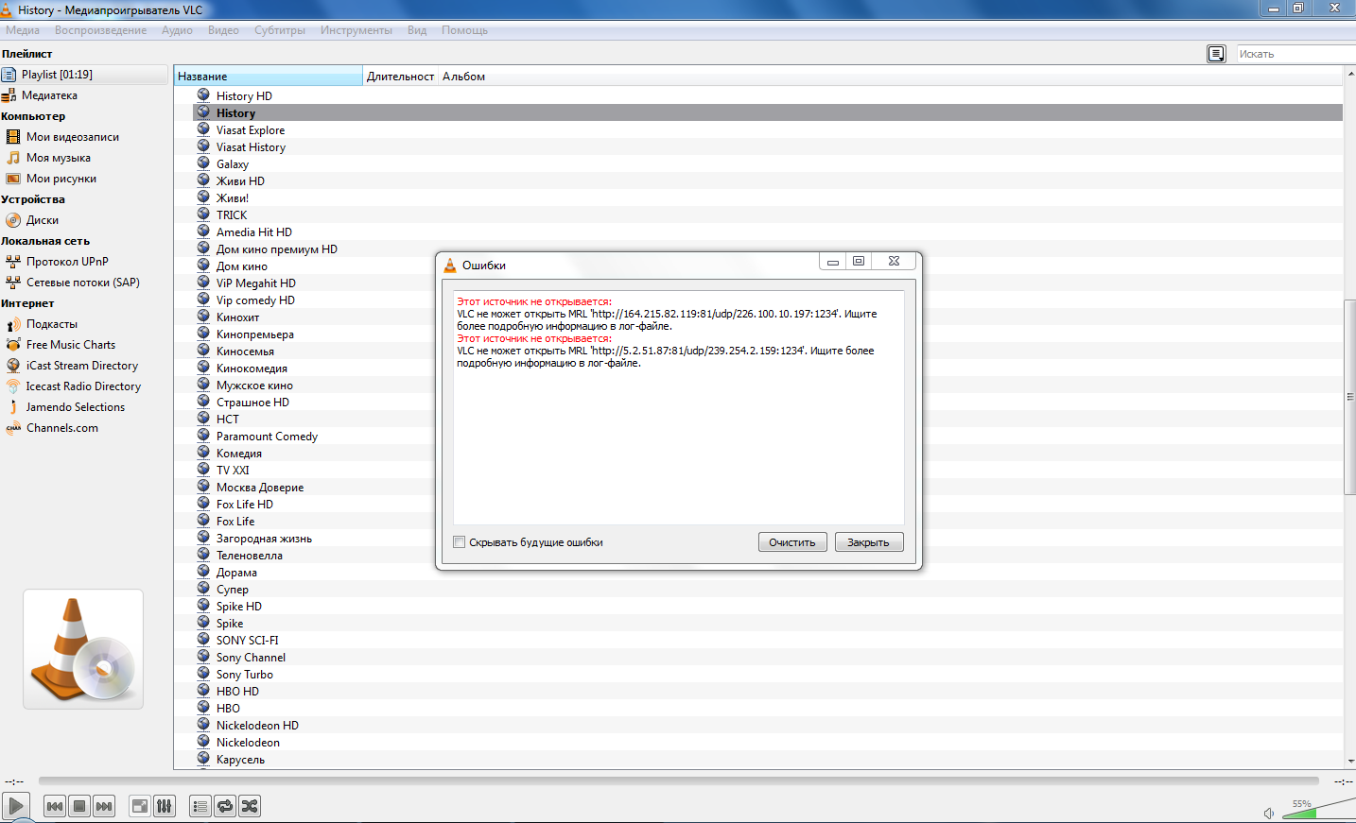Open the 'Инструменты' menu
The width and height of the screenshot is (1356, 823).
point(356,30)
